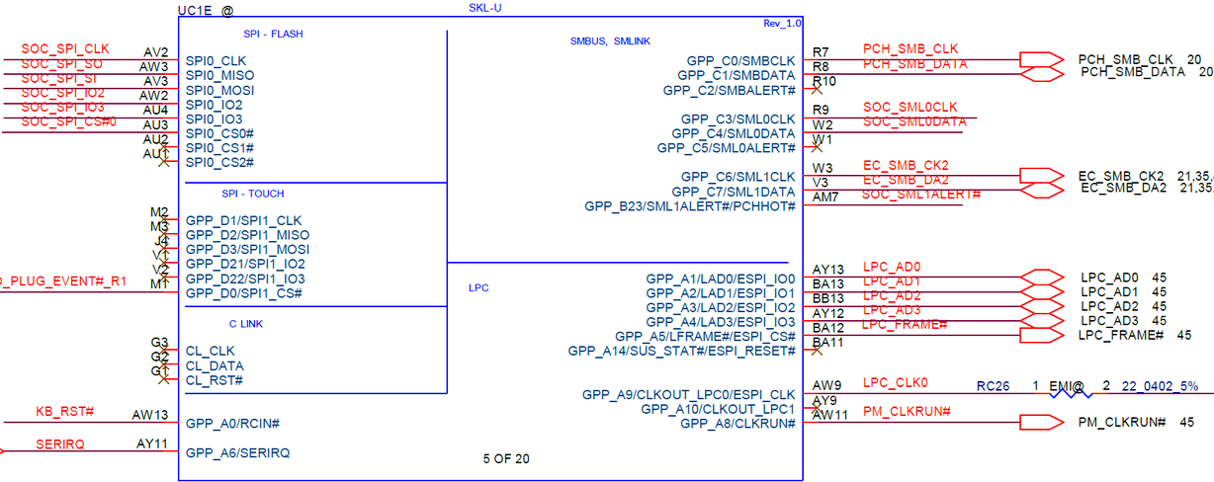Viewport: 1214px width, 482px height.
Task: Click the black PM_CLKRUN# off-page label
Action: [x=1123, y=423]
